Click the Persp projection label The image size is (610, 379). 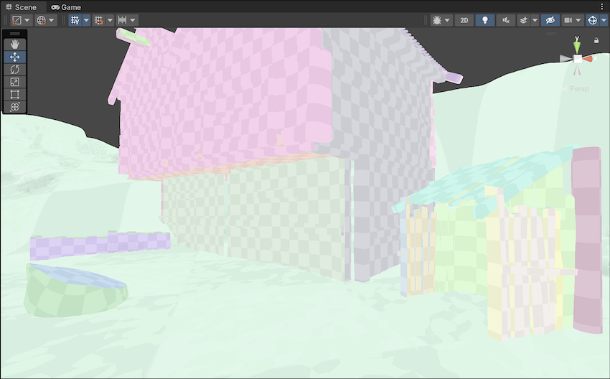click(578, 88)
